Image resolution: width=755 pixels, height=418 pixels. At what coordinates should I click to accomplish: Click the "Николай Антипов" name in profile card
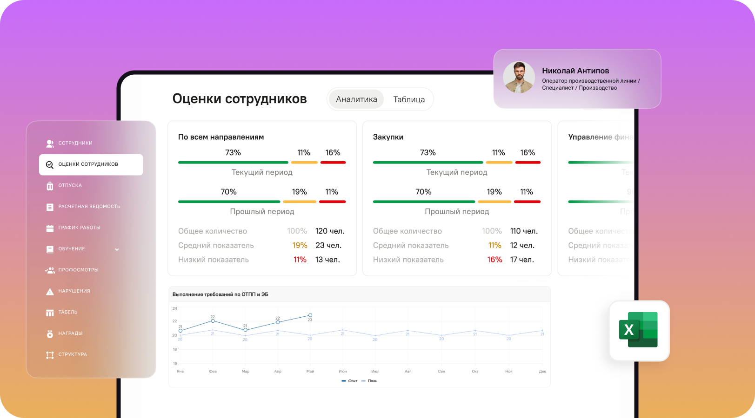[x=575, y=71]
